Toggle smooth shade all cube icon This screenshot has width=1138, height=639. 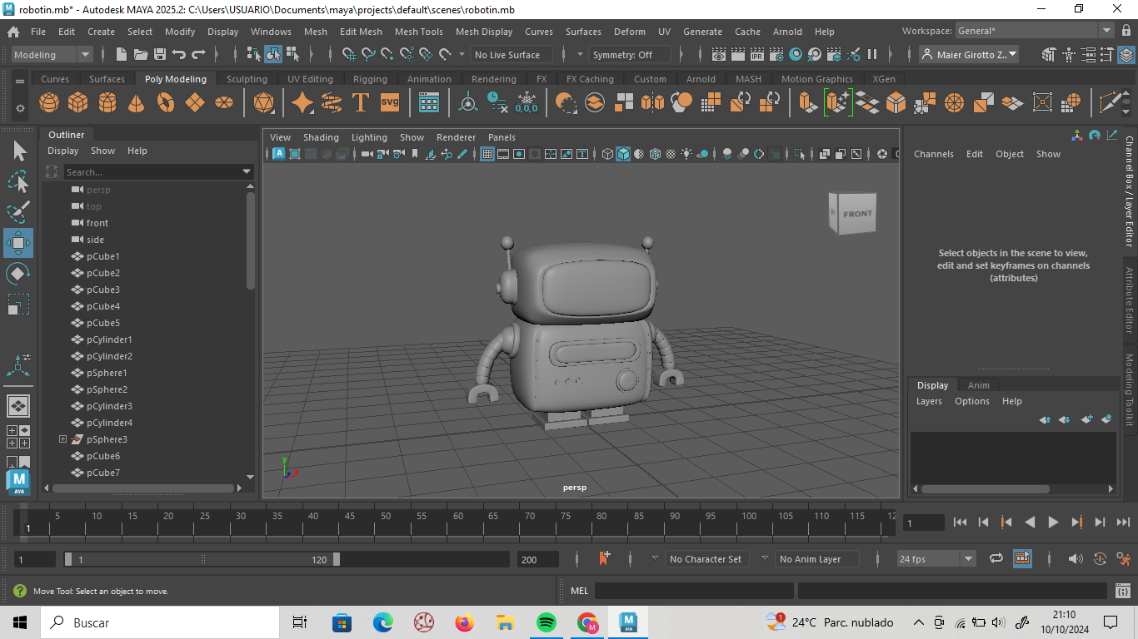(x=623, y=154)
